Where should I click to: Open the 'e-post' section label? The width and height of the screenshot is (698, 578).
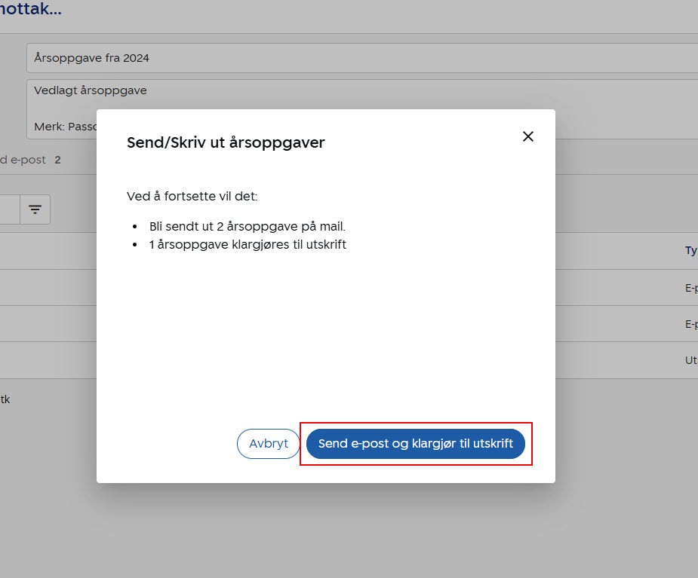23,160
